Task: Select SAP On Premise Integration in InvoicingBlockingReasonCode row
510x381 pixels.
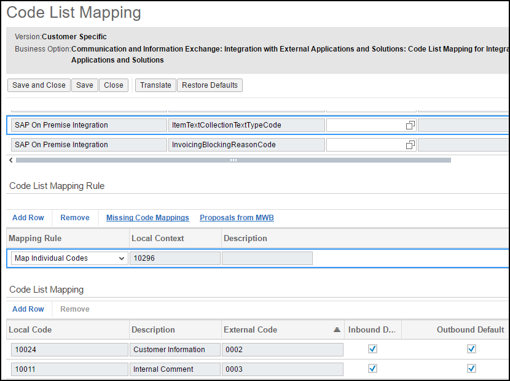Action: pos(89,145)
